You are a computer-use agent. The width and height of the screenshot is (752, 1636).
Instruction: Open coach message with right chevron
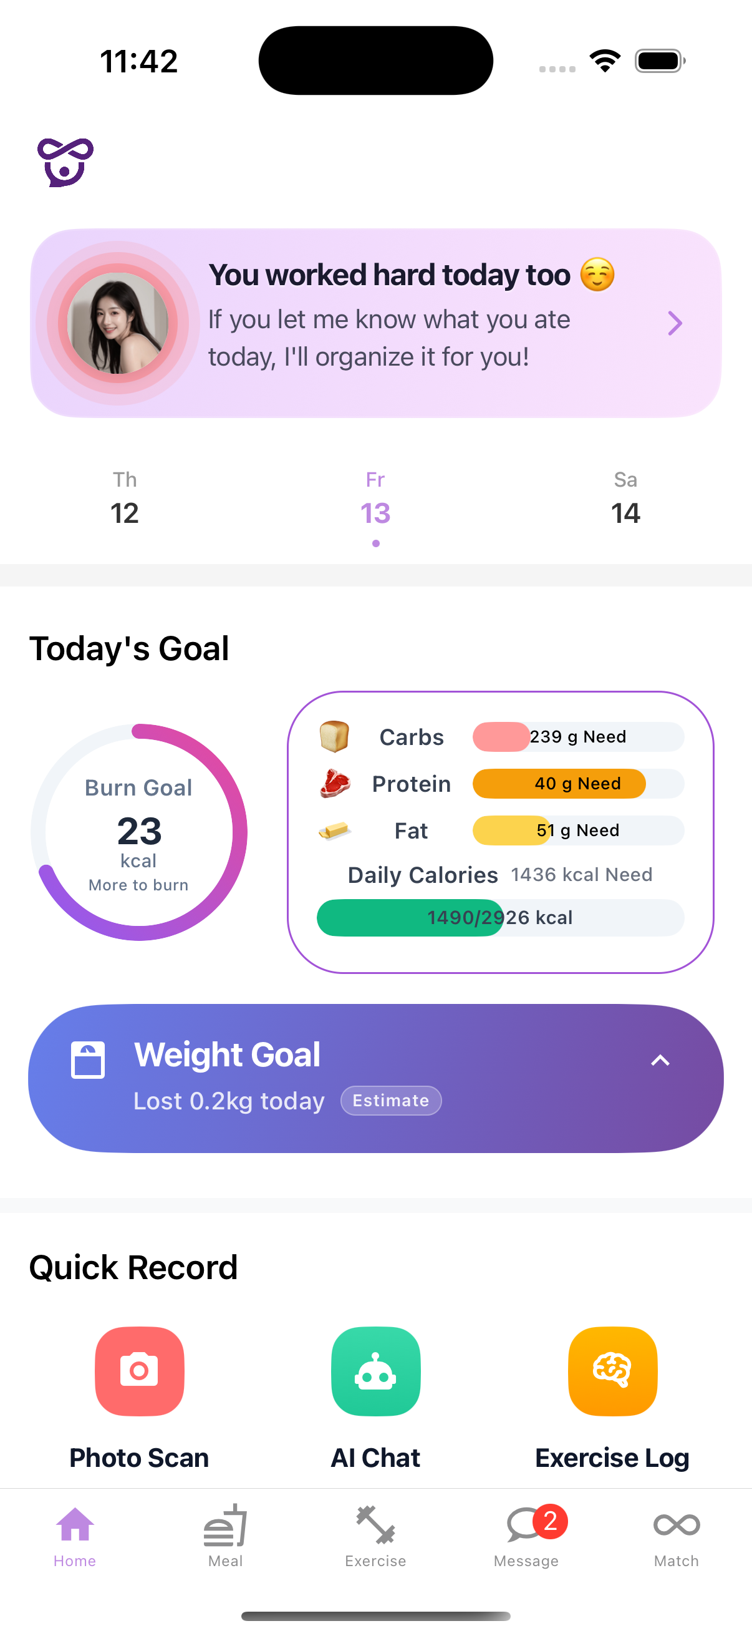point(675,323)
